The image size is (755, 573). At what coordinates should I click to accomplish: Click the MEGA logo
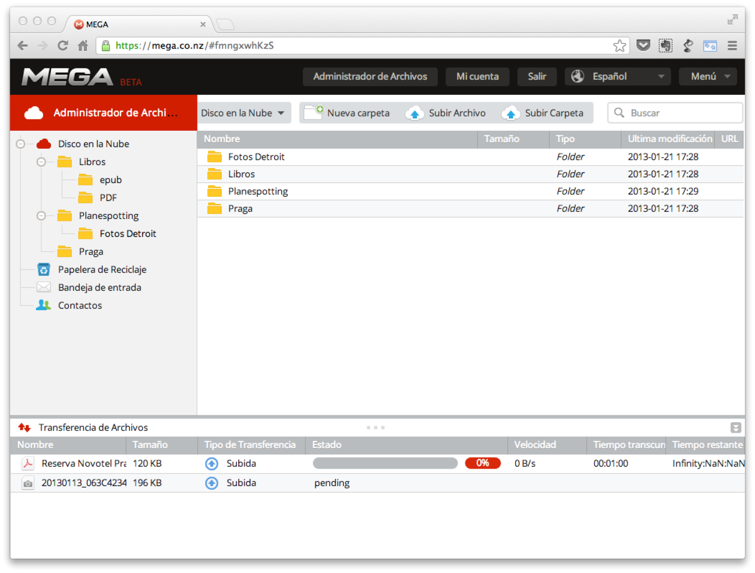tap(67, 77)
